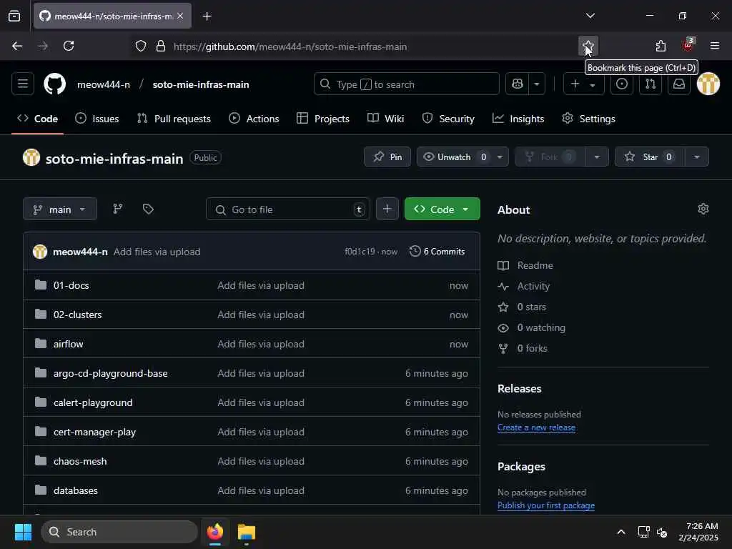The width and height of the screenshot is (732, 549).
Task: Switch to the Projects tab
Action: click(x=323, y=119)
